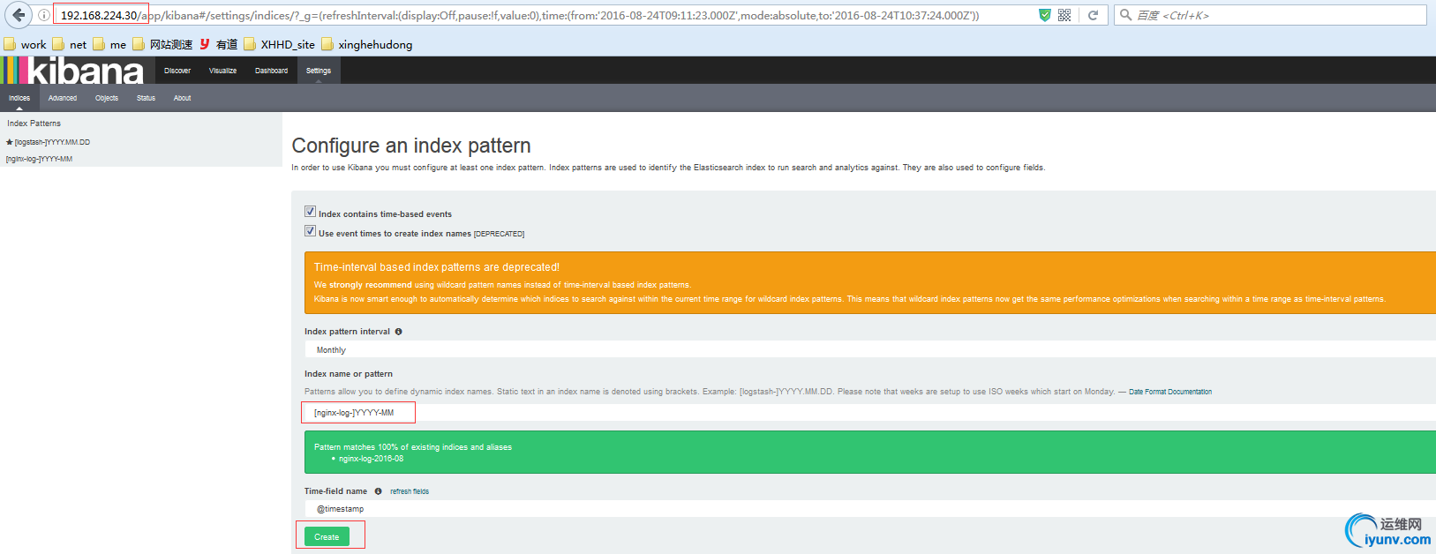Open the me bookmark folder
Viewport: 1436px width, 554px height.
[109, 44]
